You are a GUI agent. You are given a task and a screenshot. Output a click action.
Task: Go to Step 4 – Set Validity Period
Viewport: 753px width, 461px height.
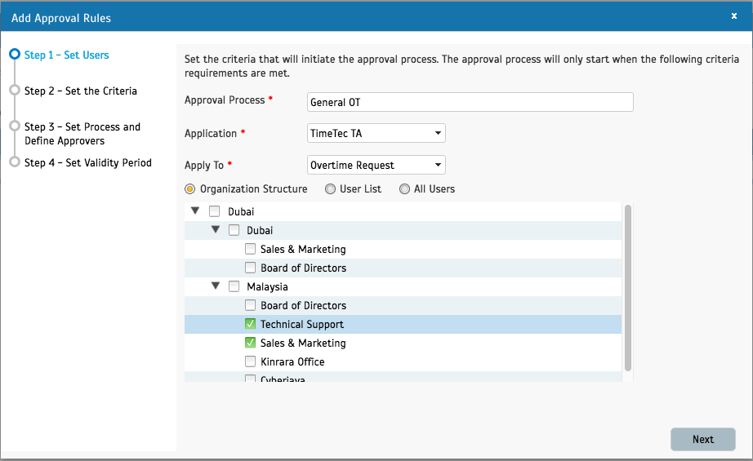(87, 162)
